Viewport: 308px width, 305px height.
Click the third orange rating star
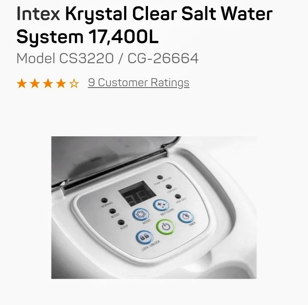(x=48, y=83)
